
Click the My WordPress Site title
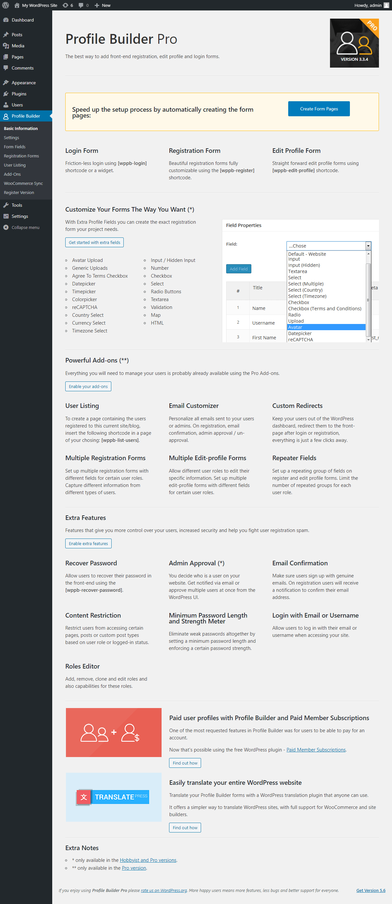click(x=39, y=5)
